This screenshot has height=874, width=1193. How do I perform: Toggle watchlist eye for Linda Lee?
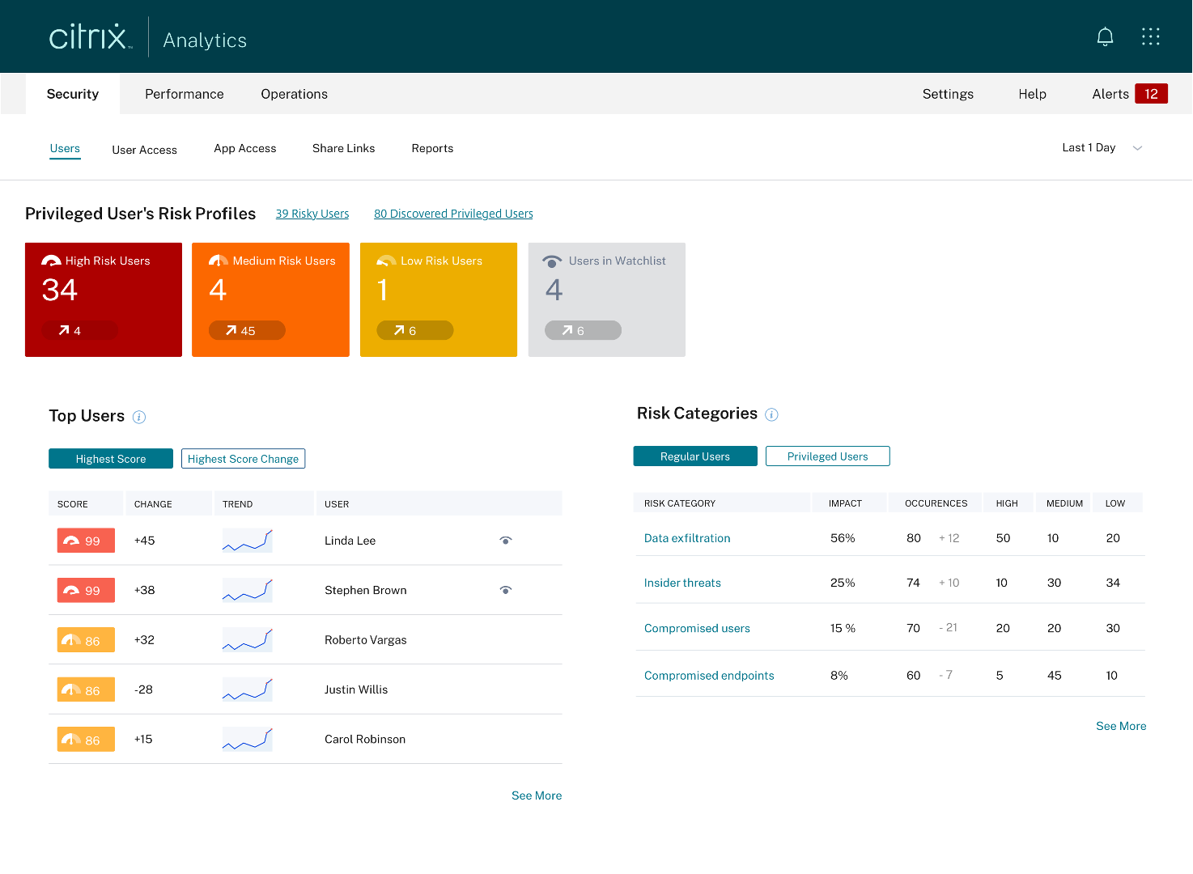pyautogui.click(x=506, y=541)
